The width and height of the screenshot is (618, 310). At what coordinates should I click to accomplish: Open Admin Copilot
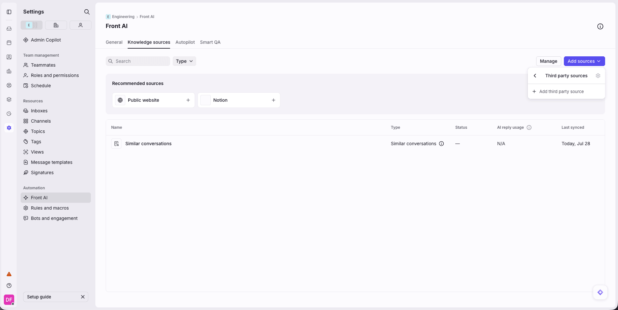56,40
